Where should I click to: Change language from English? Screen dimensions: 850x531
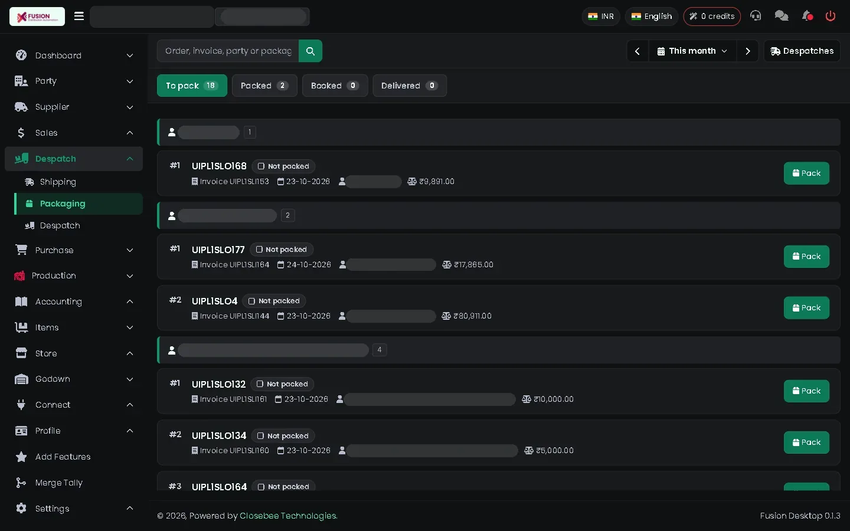pos(652,17)
